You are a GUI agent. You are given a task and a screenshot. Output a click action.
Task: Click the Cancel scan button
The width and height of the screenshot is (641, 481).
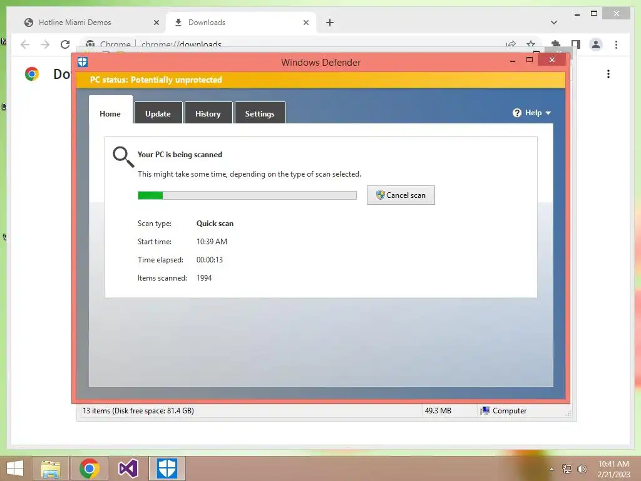(x=401, y=195)
